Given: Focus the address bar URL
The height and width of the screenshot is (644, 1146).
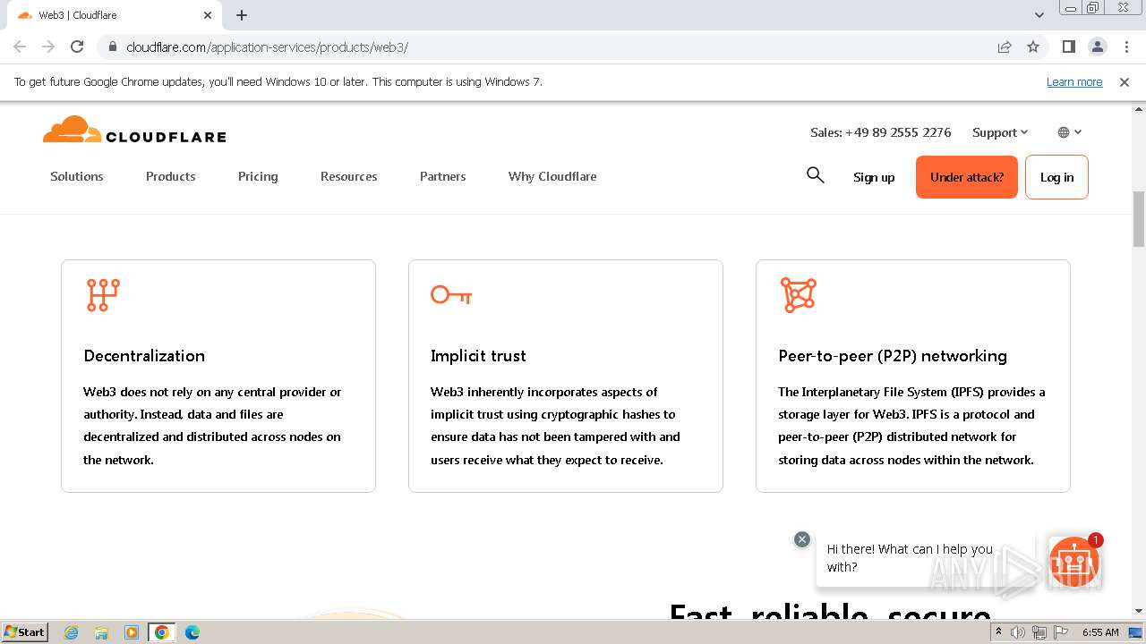Looking at the screenshot, I should click(x=268, y=47).
